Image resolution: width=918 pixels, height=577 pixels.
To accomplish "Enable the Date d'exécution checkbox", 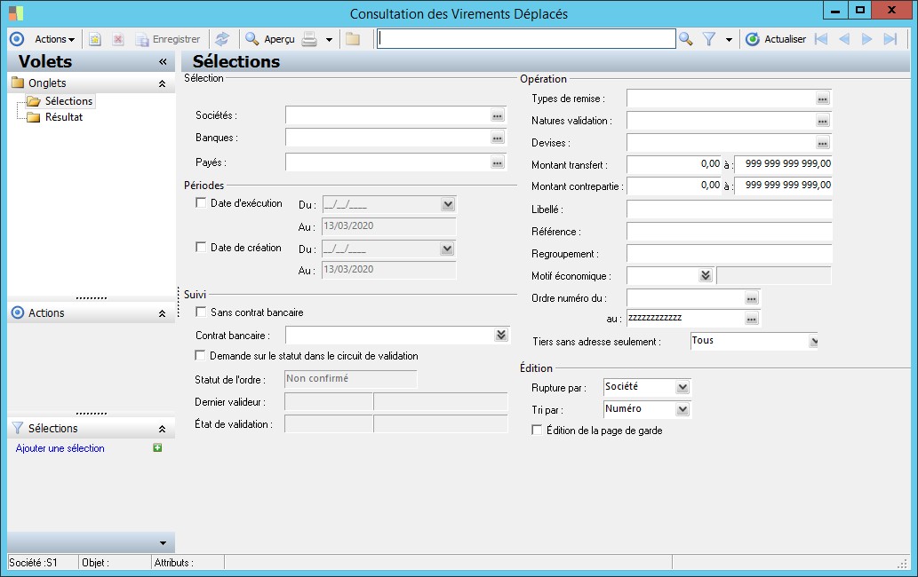I will [201, 203].
